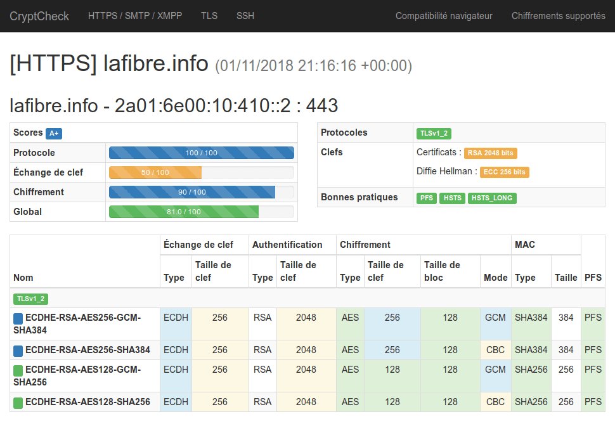This screenshot has width=615, height=426.
Task: Click the TLSv1_2 badge in Protocoles row
Action: 434,133
